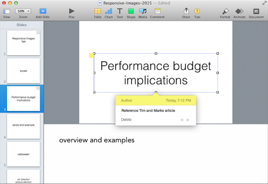Select slide 5 cattoween thumbnail
This screenshot has height=184, width=268.
click(x=23, y=154)
